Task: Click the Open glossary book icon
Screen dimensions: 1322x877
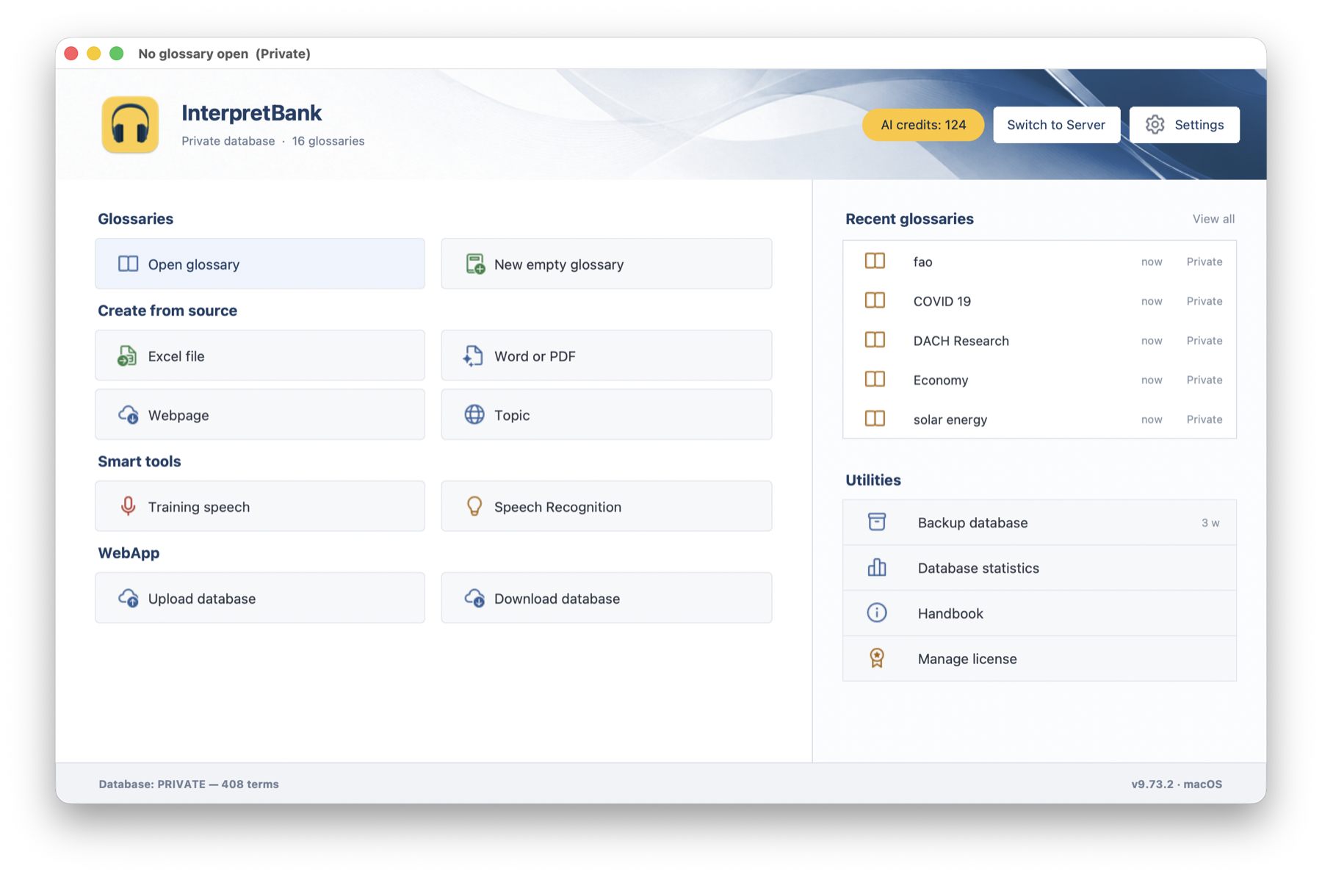Action: pos(128,264)
